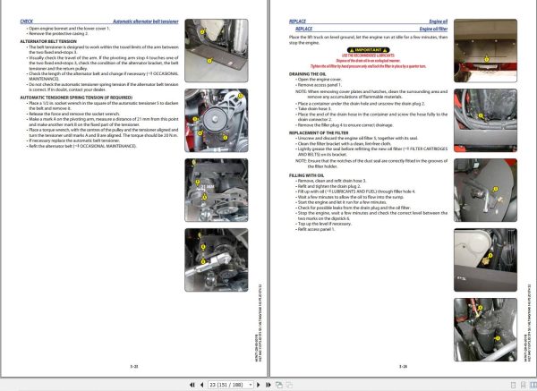Select the FILLING WITH OIL heading
Viewport: 537px width, 391px height.
coord(306,175)
